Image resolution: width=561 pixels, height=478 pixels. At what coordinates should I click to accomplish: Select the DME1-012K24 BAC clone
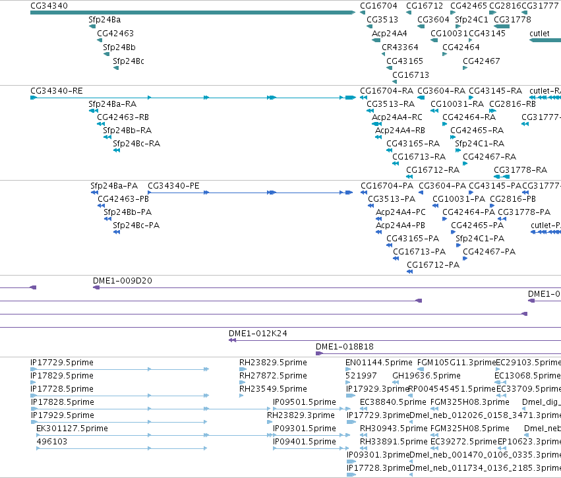tap(395, 340)
